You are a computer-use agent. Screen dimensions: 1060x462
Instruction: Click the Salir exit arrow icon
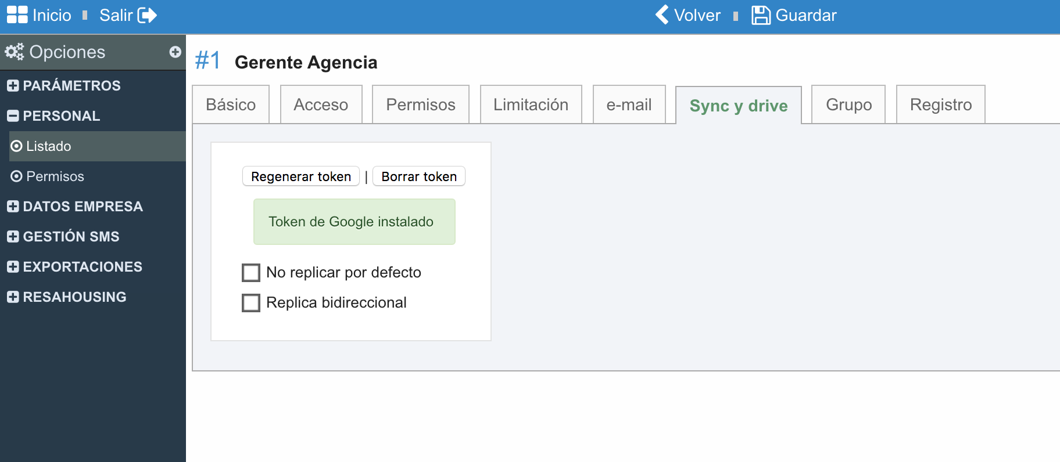(x=147, y=15)
